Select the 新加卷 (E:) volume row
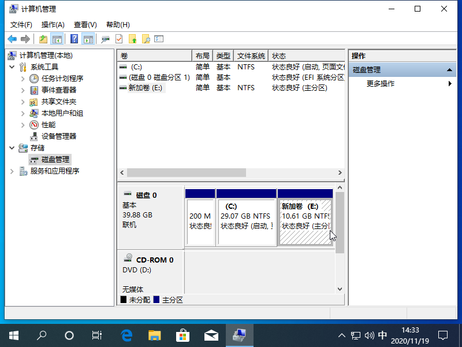 click(x=231, y=88)
